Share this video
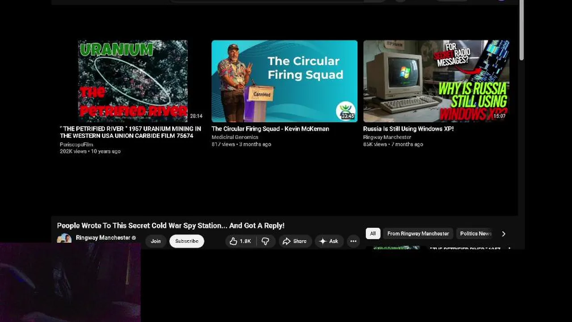Image resolution: width=572 pixels, height=322 pixels. (295, 241)
